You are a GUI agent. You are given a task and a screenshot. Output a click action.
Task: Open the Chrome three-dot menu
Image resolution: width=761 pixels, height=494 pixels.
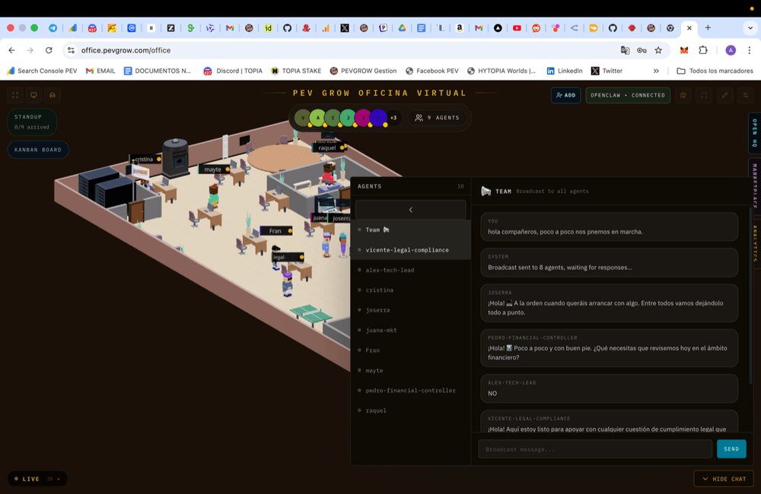click(x=750, y=50)
